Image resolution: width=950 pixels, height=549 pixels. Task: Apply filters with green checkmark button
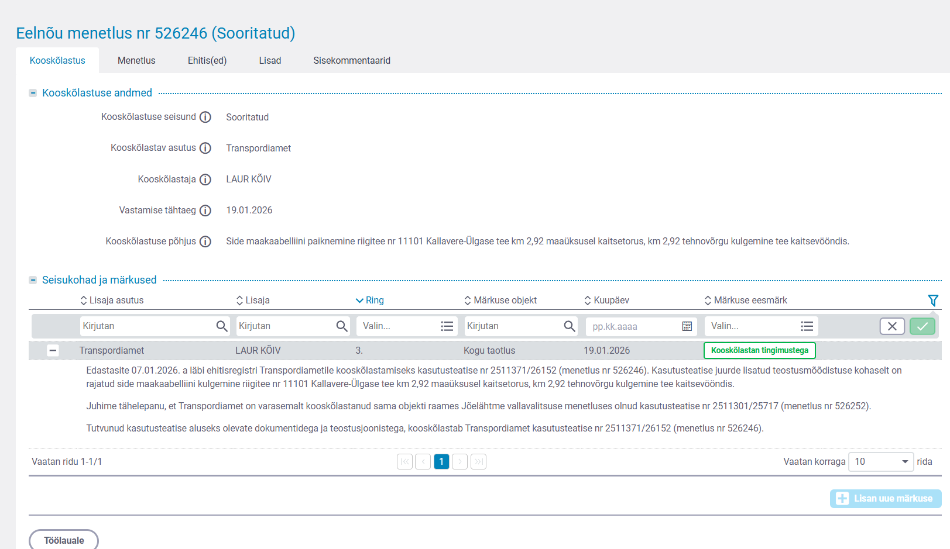point(922,326)
